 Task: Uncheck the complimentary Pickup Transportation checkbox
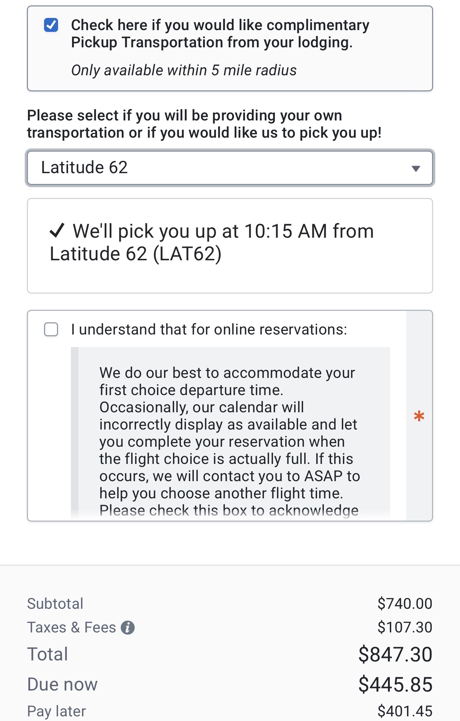pyautogui.click(x=51, y=25)
